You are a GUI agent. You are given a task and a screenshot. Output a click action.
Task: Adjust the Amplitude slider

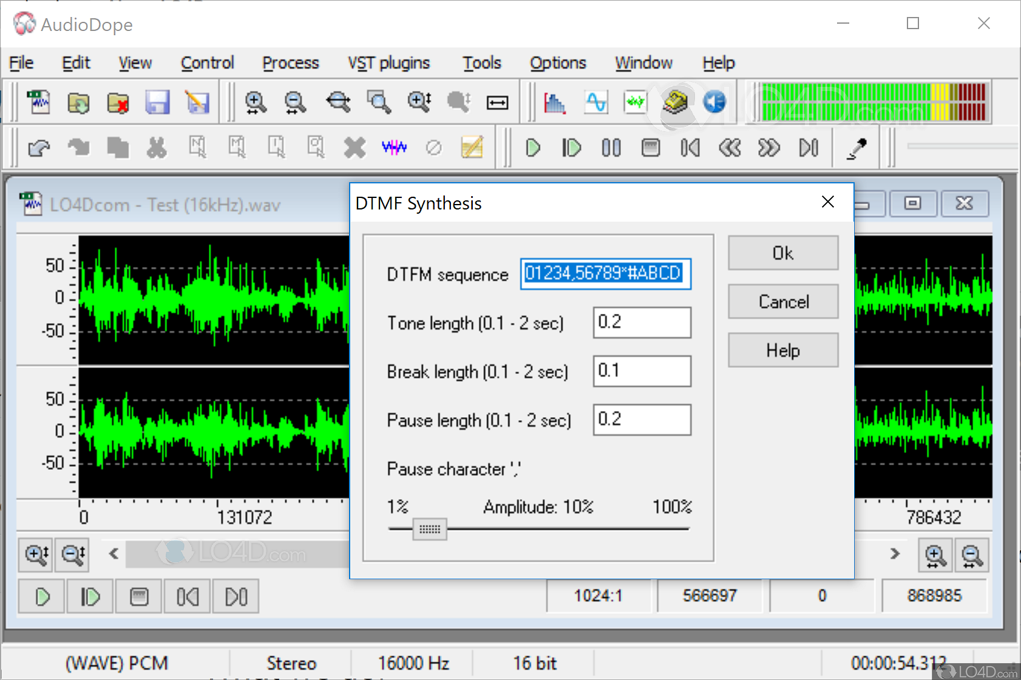click(x=429, y=529)
